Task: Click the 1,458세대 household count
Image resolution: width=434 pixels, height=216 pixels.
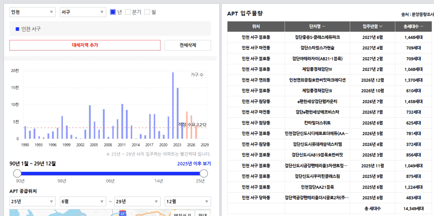Action: (413, 102)
